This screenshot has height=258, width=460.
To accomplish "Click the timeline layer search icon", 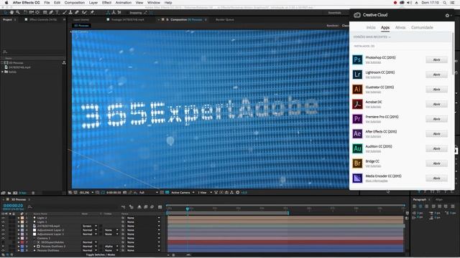I will (x=29, y=207).
